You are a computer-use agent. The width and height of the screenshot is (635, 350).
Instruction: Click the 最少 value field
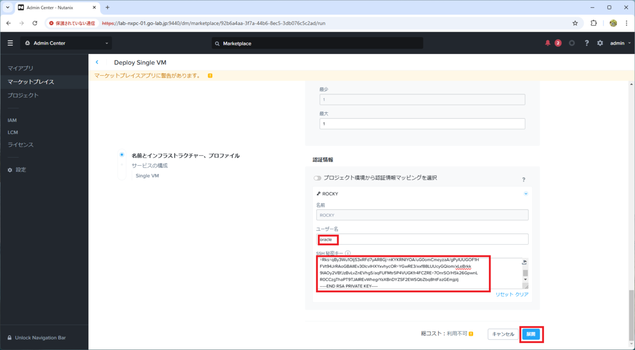tap(422, 100)
